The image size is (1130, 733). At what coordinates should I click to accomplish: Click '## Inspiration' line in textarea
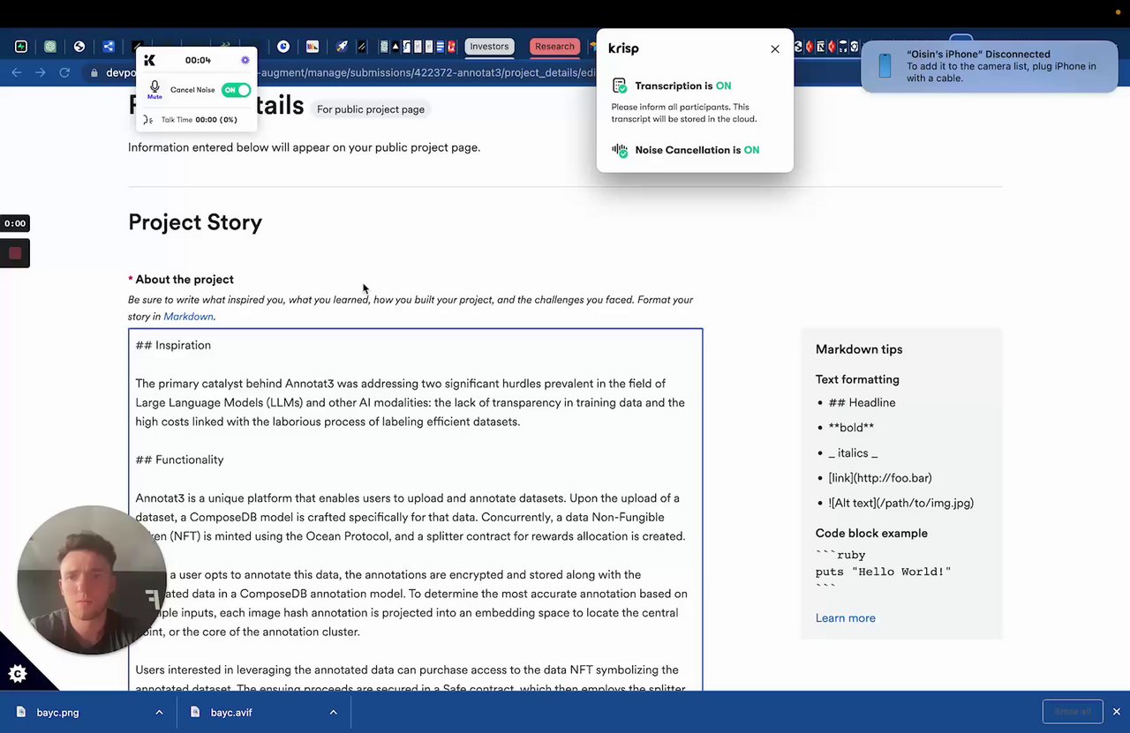coord(173,345)
